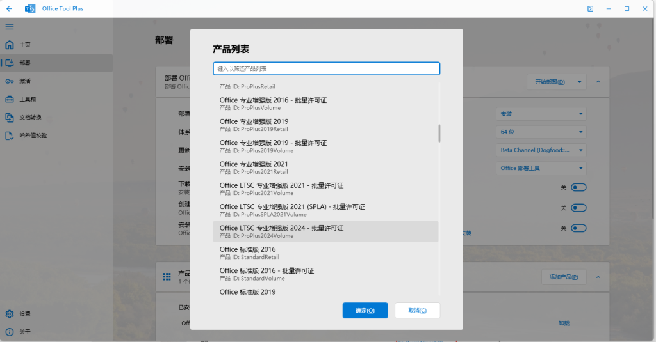
Task: Confirm with the 确定(O) button
Action: (365, 310)
